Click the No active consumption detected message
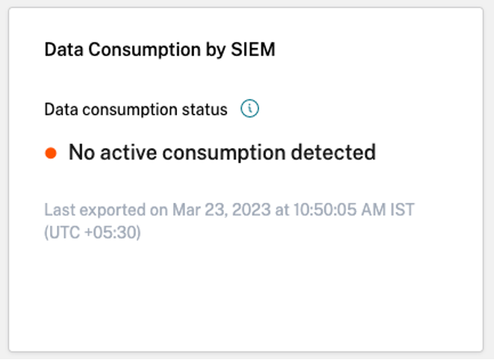494x360 pixels. click(x=222, y=153)
